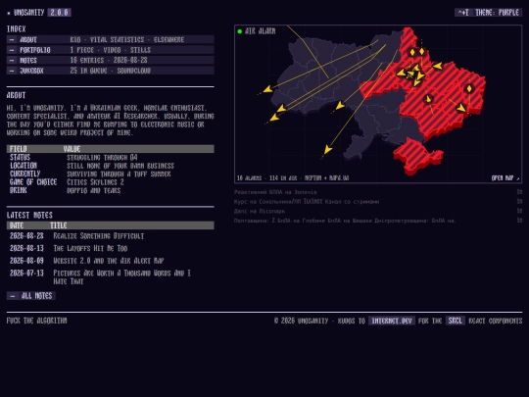The height and width of the screenshot is (397, 529).
Task: Click the Index heading
Action: [17, 29]
